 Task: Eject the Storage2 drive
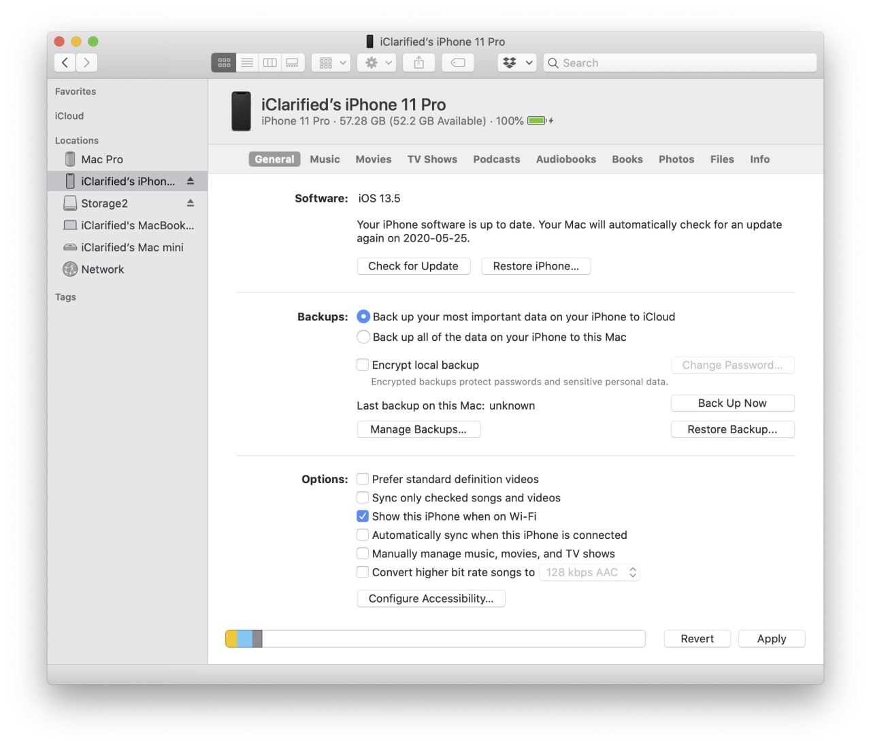point(191,203)
